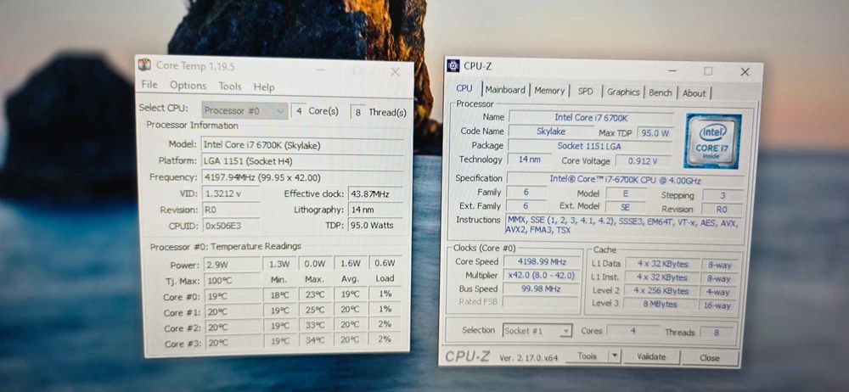Click the Effective clock value 43.87MHz
This screenshot has height=392, width=849.
click(x=376, y=193)
